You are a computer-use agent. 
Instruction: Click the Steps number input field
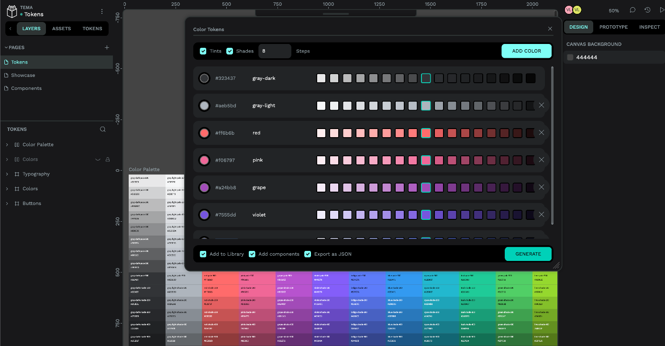click(x=275, y=51)
